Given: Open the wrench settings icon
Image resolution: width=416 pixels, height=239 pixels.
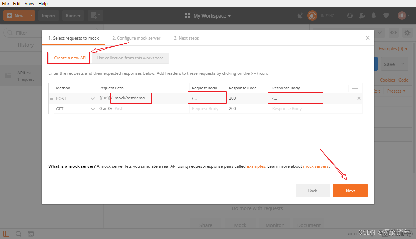Looking at the screenshot, I should tap(362, 15).
